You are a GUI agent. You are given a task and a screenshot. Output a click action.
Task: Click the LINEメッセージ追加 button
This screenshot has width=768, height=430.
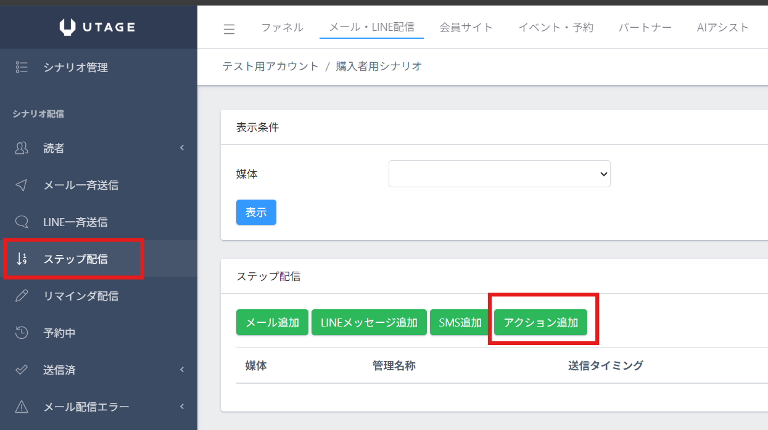pyautogui.click(x=369, y=322)
